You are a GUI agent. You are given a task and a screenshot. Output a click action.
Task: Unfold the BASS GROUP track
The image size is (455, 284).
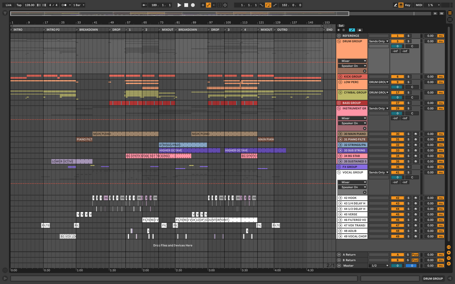[339, 103]
